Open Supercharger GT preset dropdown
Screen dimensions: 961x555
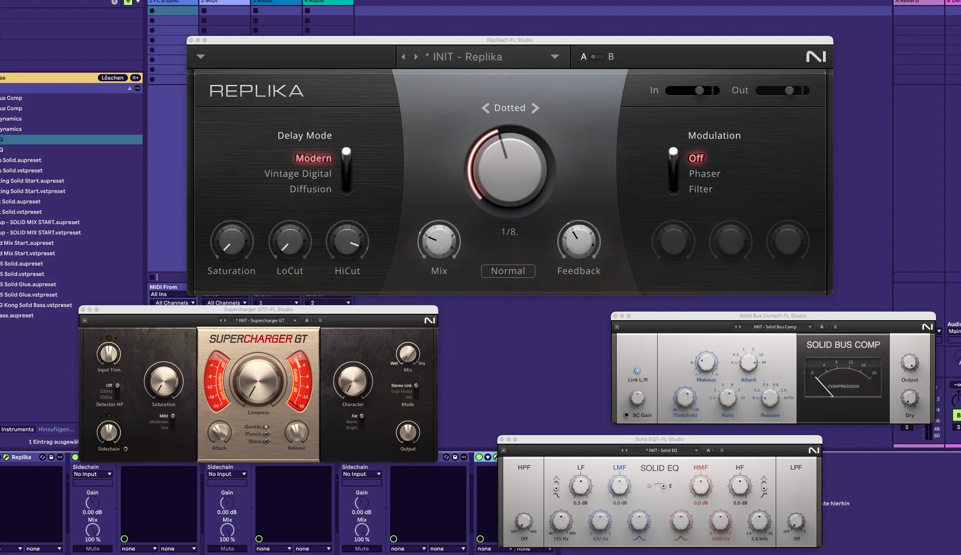(x=295, y=321)
